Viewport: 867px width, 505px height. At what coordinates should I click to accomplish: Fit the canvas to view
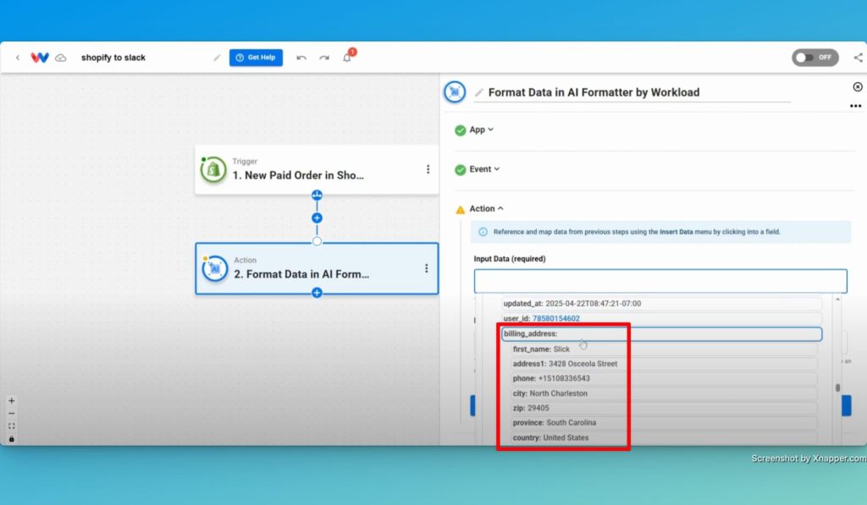(12, 426)
